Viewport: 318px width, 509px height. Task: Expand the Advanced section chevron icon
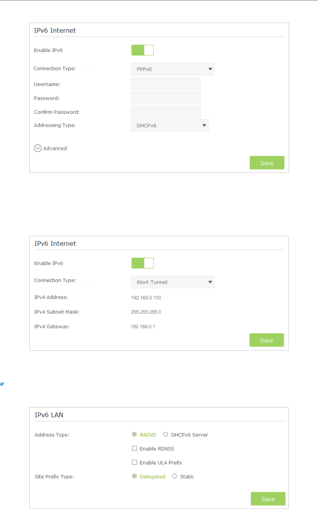tap(38, 148)
